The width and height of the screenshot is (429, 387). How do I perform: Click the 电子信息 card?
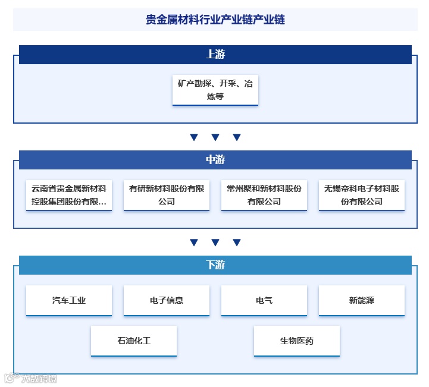pyautogui.click(x=167, y=300)
